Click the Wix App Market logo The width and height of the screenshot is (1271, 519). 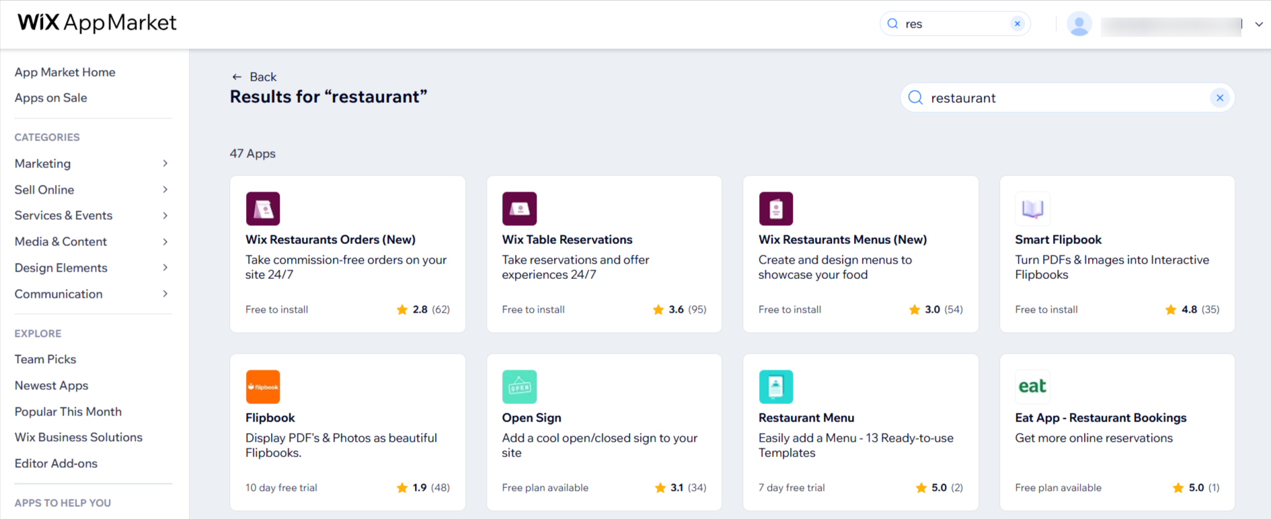(x=97, y=23)
